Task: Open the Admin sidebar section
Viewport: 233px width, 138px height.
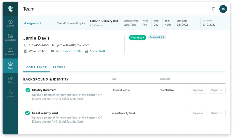Action: point(11,94)
